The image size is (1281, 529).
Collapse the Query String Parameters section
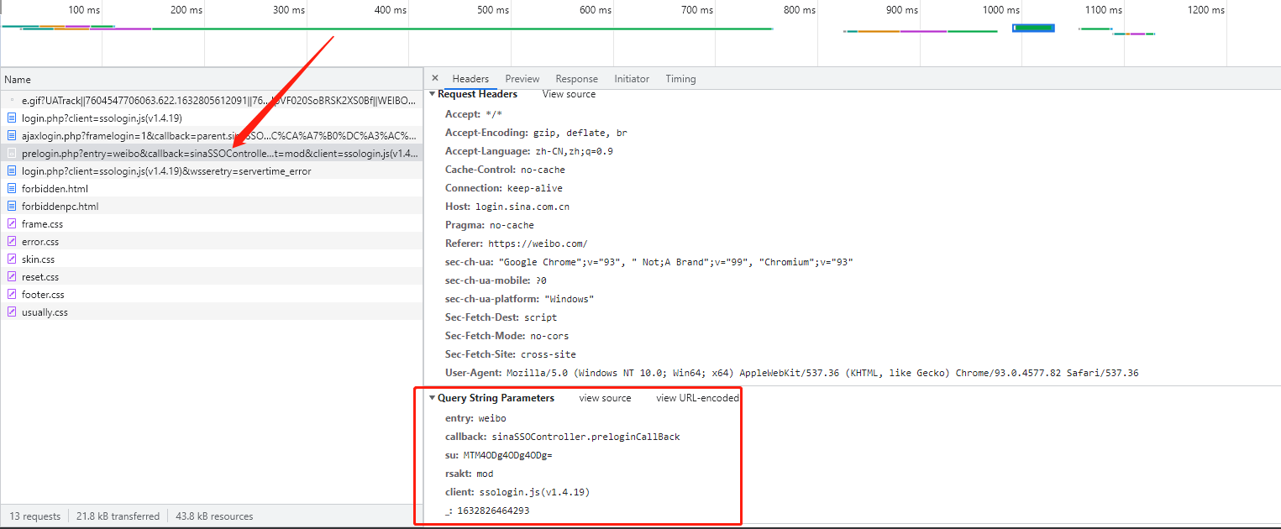pyautogui.click(x=432, y=398)
